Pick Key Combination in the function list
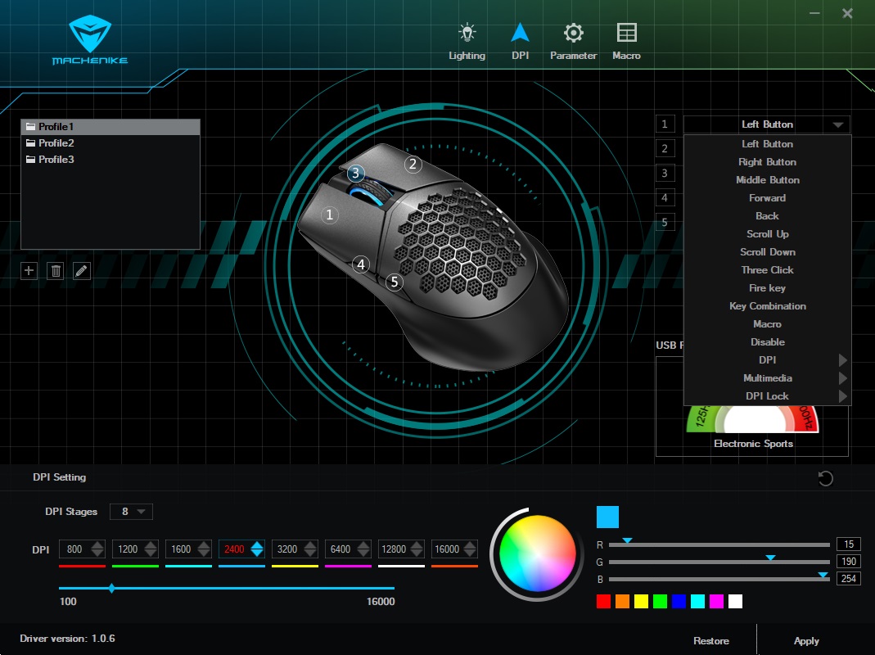 pyautogui.click(x=767, y=306)
